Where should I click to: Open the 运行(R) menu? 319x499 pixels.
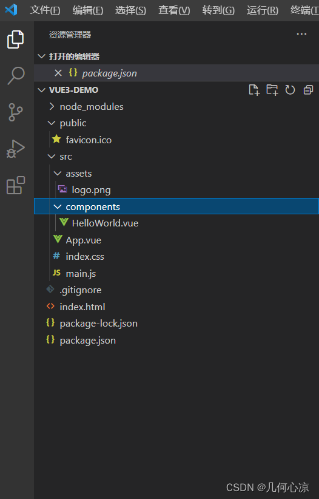[263, 10]
